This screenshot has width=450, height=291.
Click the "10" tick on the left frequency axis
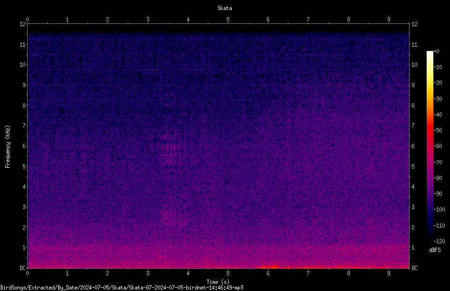click(x=23, y=65)
